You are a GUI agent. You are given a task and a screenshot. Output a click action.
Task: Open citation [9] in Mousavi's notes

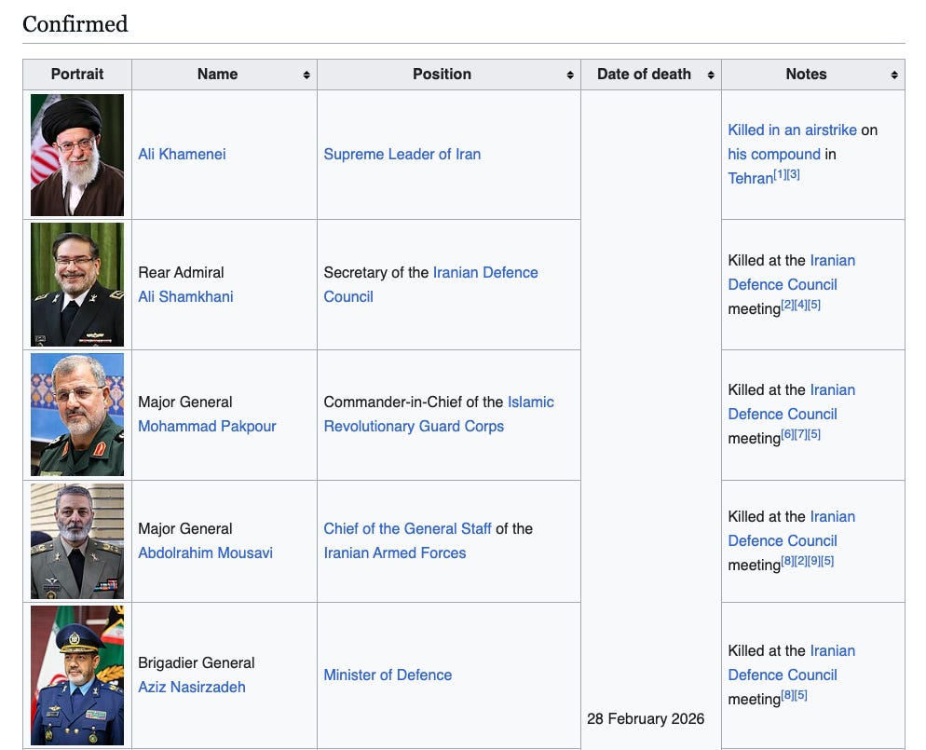coord(814,561)
